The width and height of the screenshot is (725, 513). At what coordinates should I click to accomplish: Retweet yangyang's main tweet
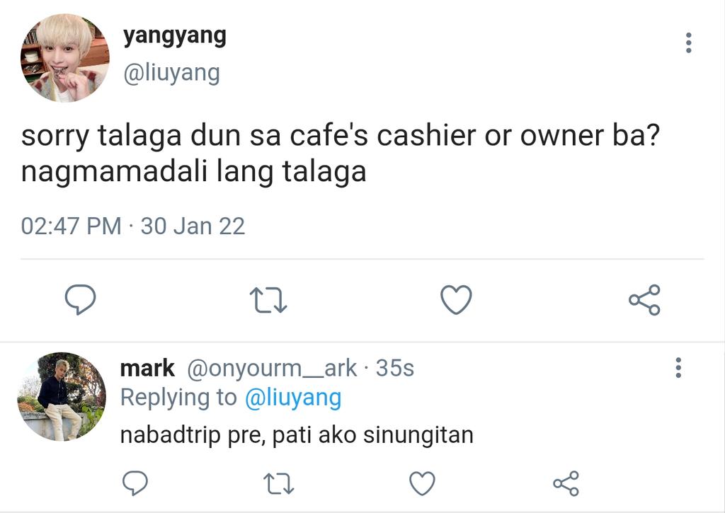(x=268, y=301)
